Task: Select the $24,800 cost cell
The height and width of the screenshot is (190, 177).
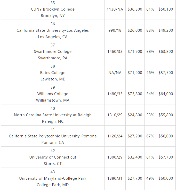Action: tap(135, 115)
